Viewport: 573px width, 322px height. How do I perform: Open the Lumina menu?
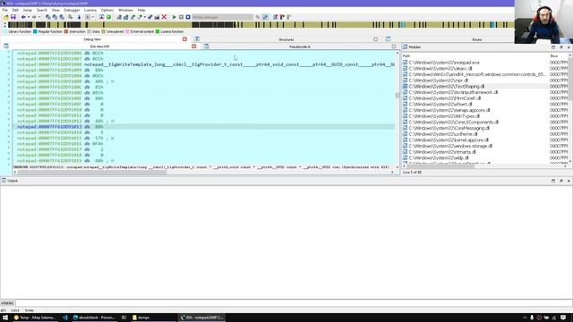90,10
